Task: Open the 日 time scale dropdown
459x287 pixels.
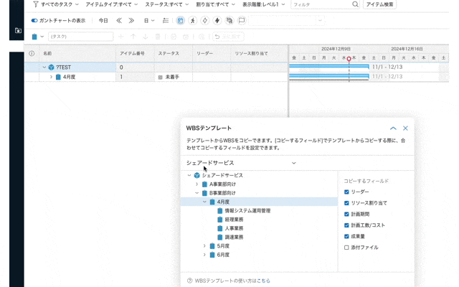Action: pyautogui.click(x=149, y=21)
